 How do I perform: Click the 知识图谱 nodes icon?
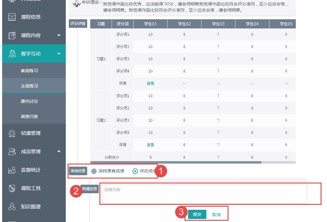(12, 207)
